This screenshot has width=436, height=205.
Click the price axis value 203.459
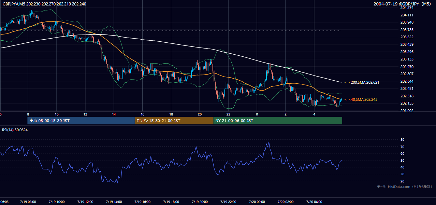(x=407, y=44)
